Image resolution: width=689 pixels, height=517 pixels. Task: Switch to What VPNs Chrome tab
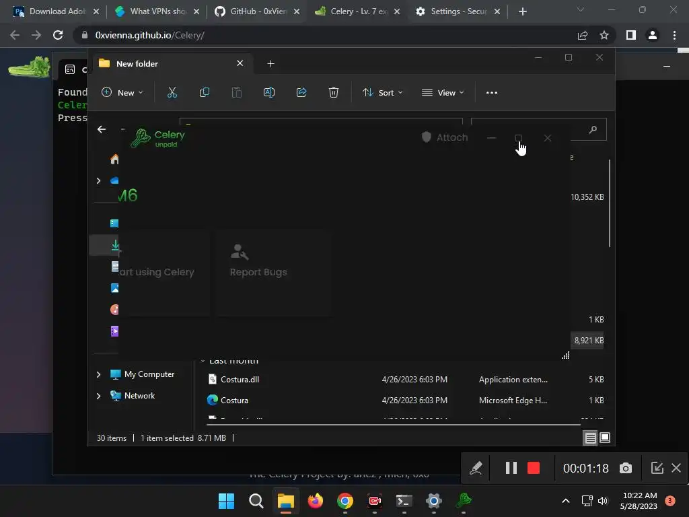coord(156,11)
